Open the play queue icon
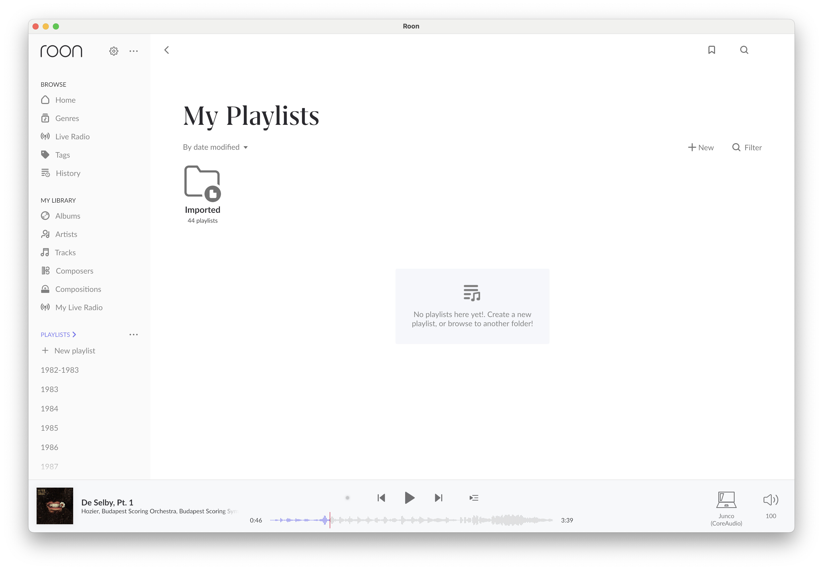823x570 pixels. 474,498
